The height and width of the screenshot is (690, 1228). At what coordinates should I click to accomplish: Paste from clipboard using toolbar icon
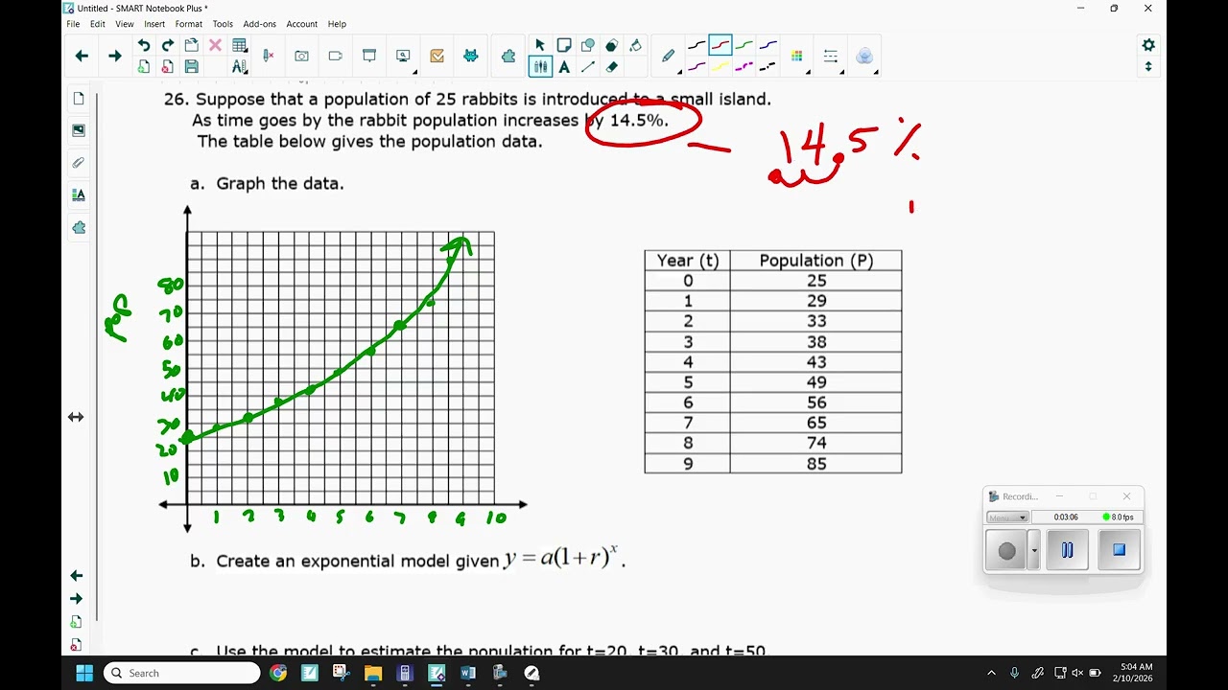pyautogui.click(x=192, y=45)
